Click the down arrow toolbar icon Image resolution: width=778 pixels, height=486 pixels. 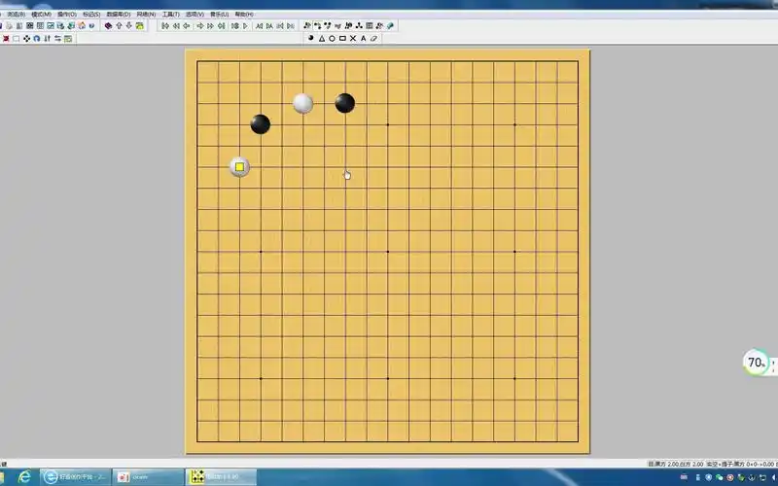pyautogui.click(x=129, y=26)
